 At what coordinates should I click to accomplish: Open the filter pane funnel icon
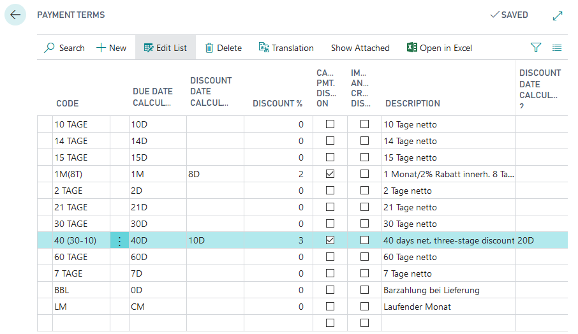536,48
